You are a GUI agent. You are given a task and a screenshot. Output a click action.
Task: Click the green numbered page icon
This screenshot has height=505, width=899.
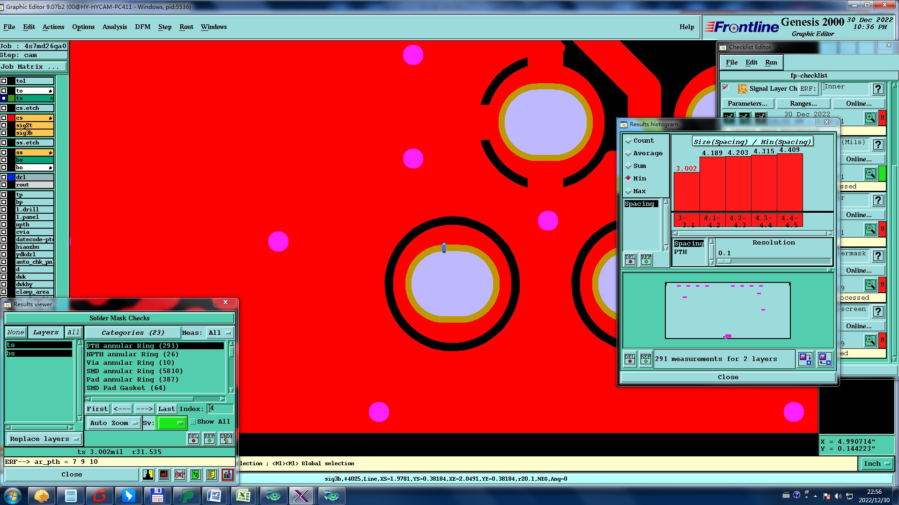tap(196, 475)
